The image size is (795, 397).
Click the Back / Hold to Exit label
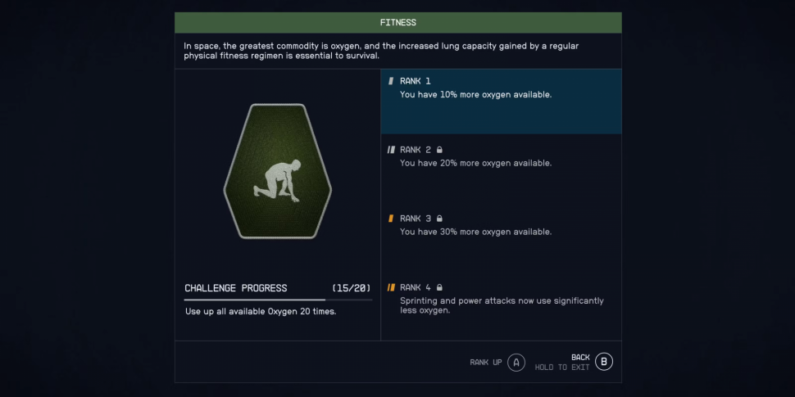tap(562, 362)
